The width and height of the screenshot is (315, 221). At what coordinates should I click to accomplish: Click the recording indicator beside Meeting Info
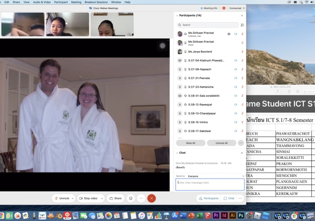[x=224, y=8]
